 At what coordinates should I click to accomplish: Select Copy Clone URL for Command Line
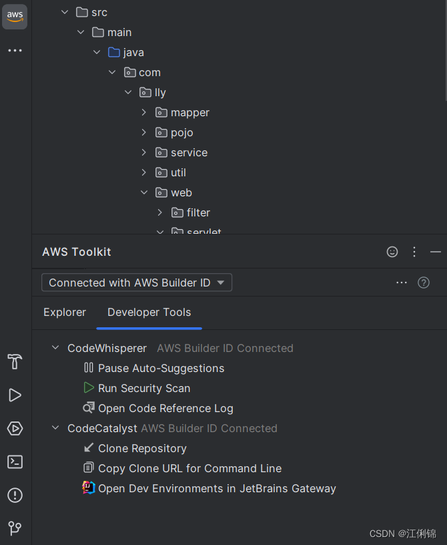(x=189, y=469)
